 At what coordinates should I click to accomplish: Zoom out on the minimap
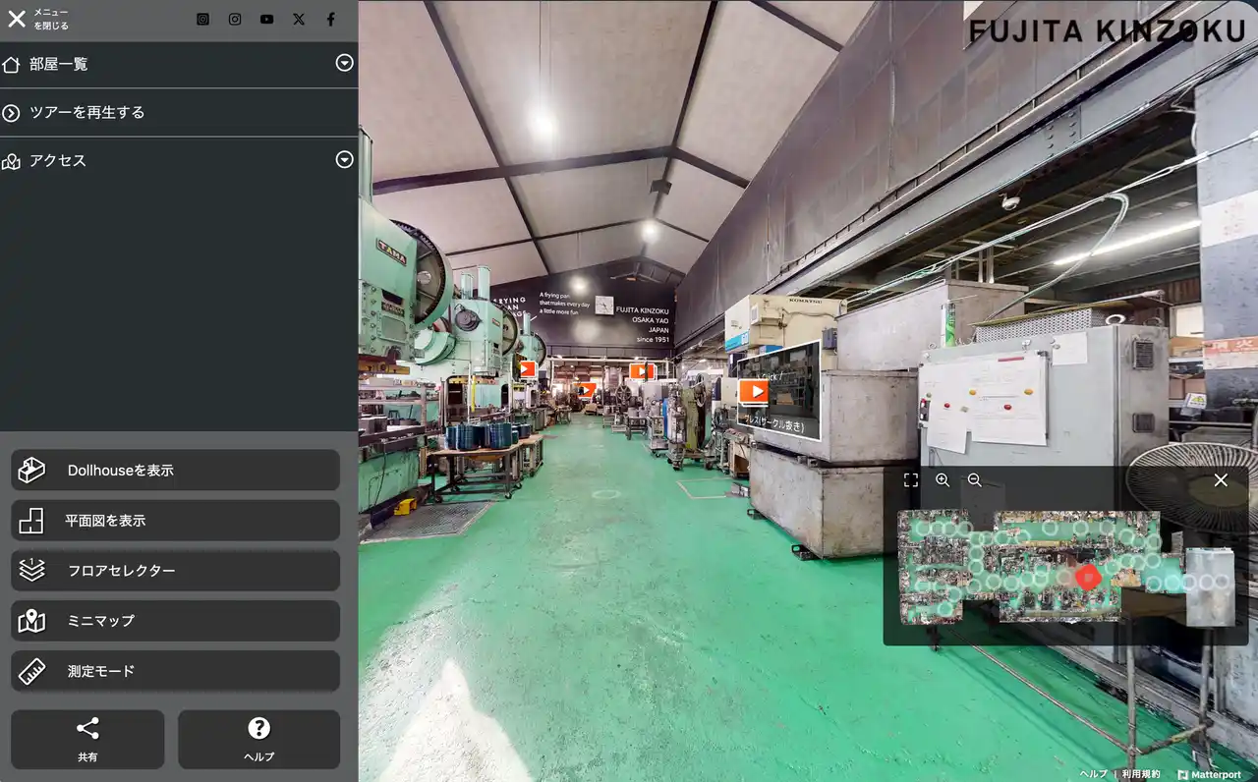975,480
